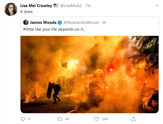
Task: Open Lisa Mei Crowley's profile picture
Action: [x=11, y=9]
